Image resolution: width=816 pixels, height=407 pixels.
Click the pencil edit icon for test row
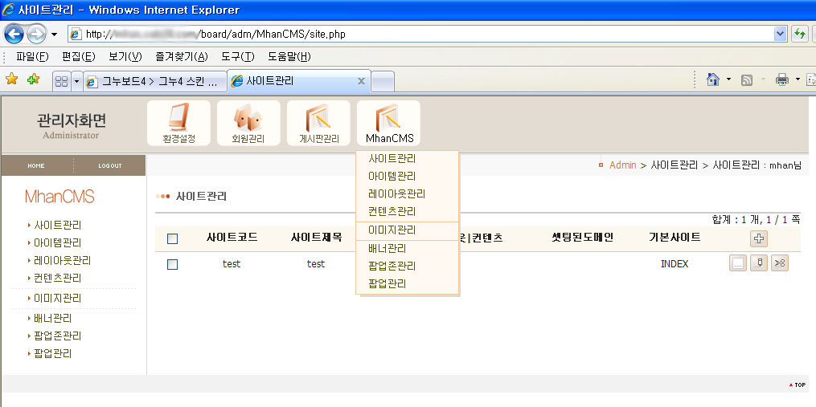[x=758, y=263]
